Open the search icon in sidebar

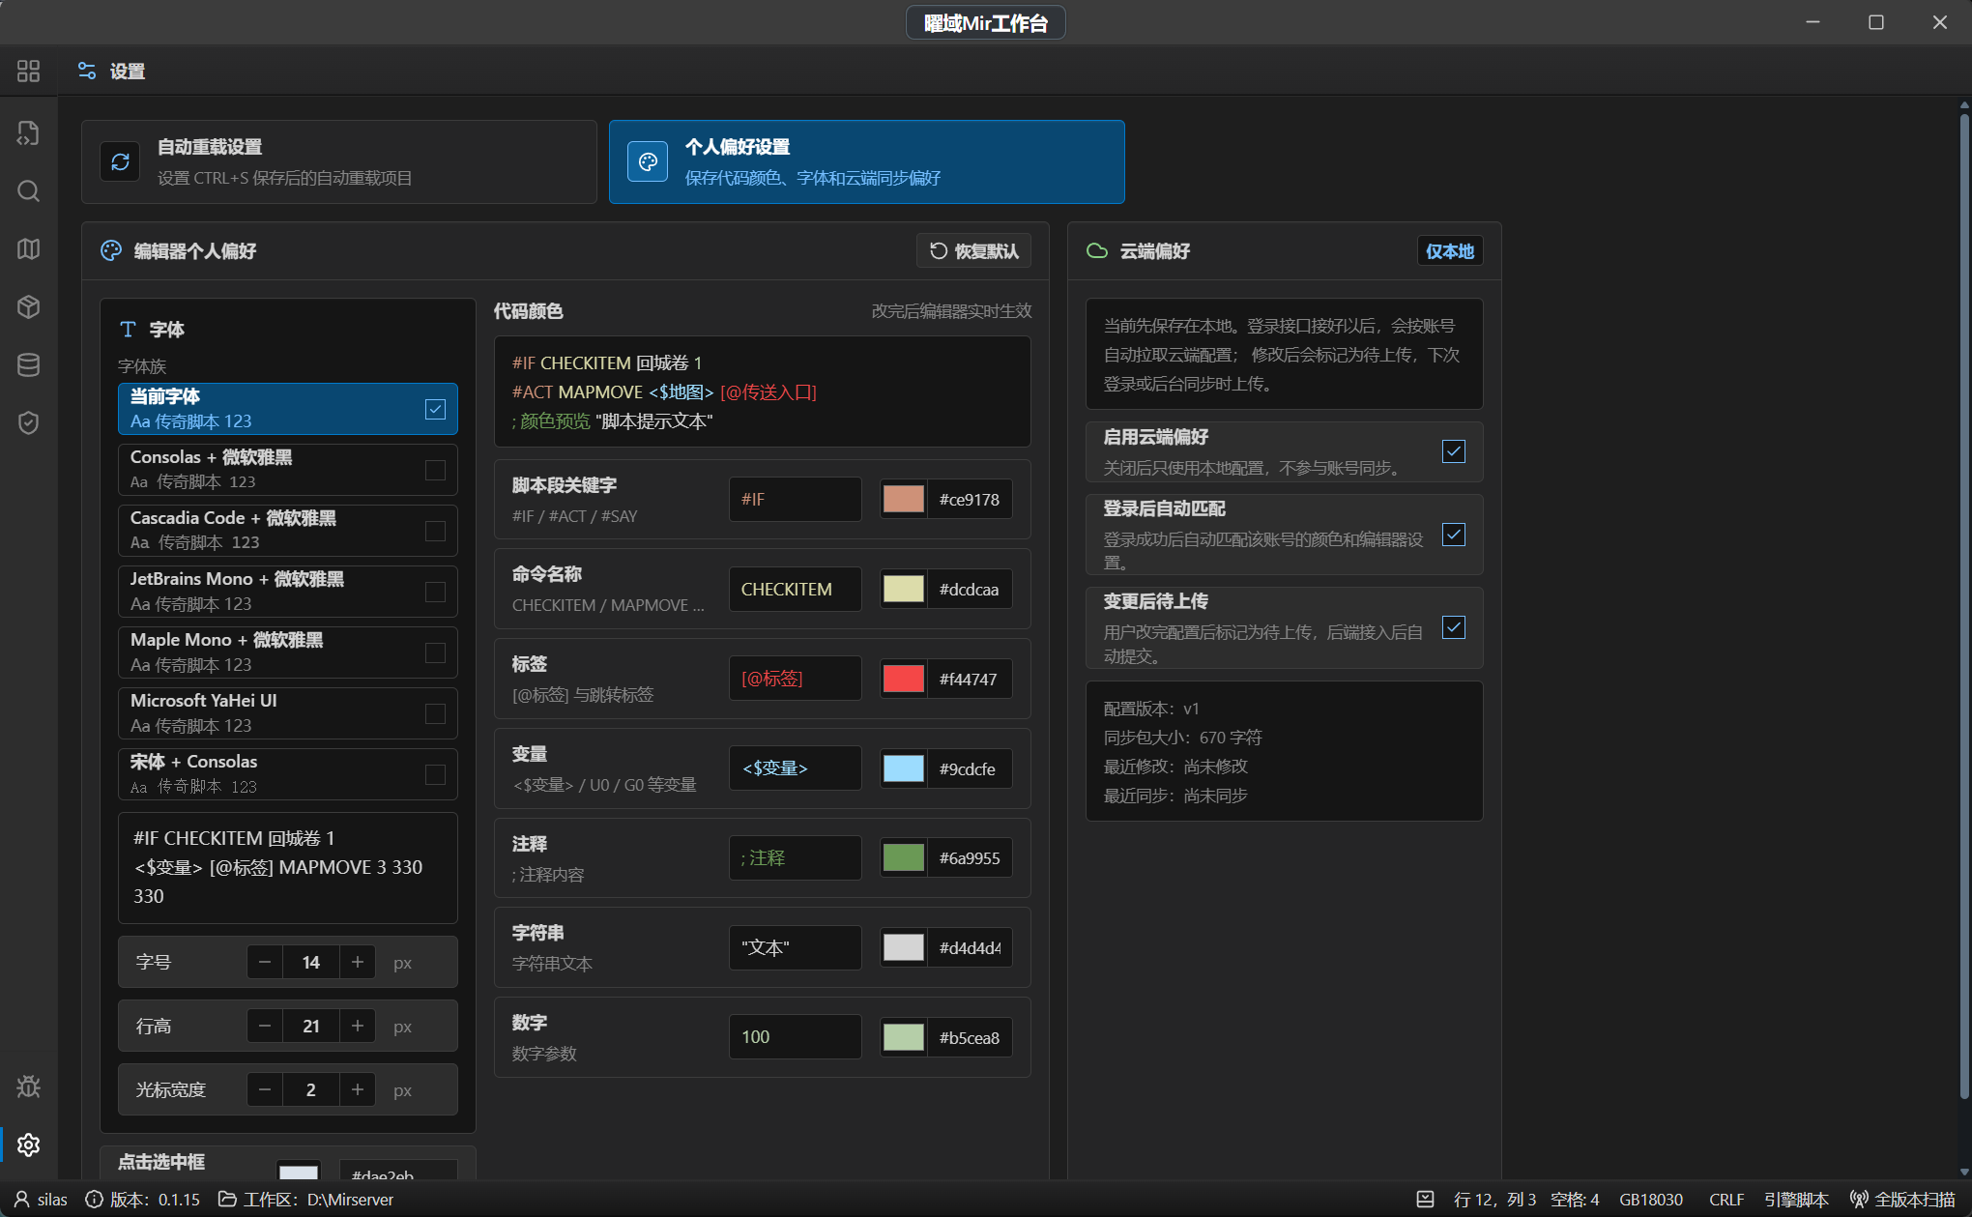(x=28, y=190)
